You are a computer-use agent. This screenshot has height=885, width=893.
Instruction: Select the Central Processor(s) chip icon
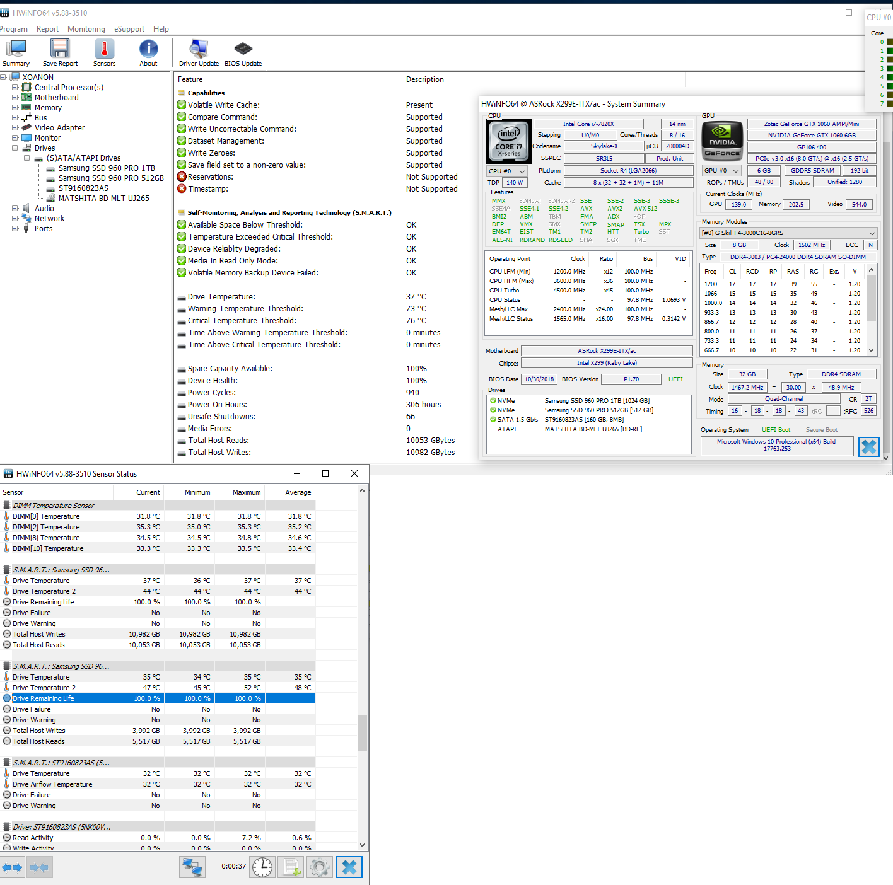[26, 88]
